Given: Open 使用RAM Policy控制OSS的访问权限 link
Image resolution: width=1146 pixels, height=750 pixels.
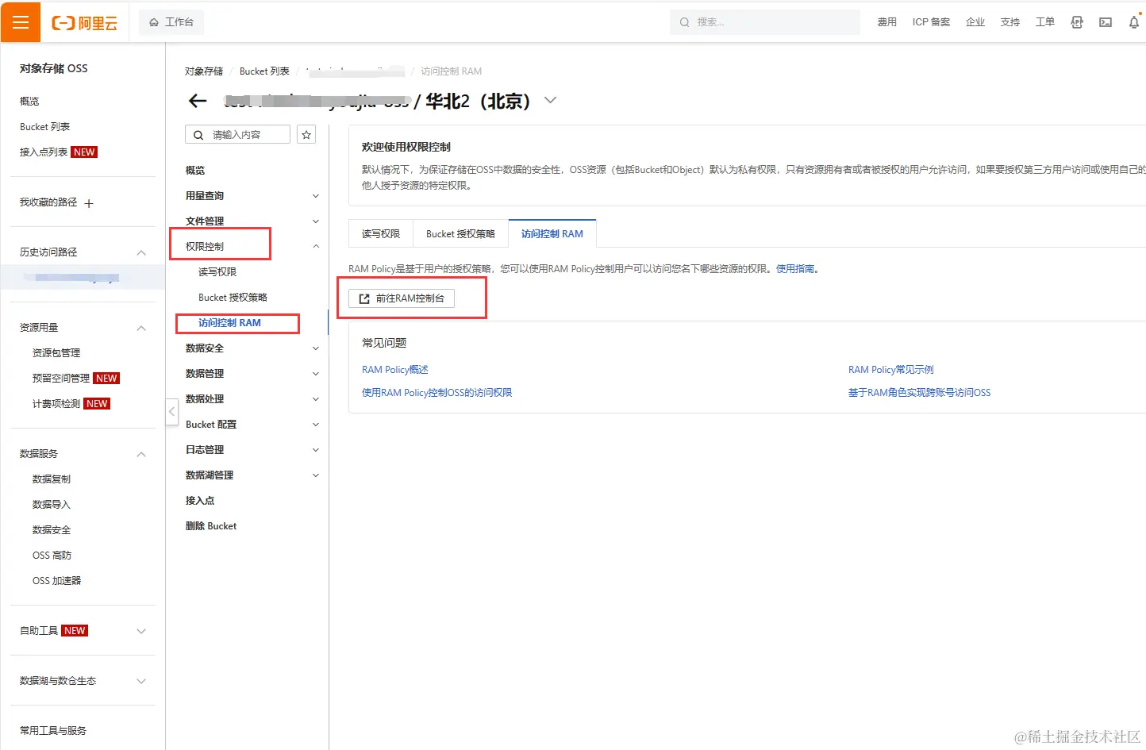Looking at the screenshot, I should click(437, 393).
